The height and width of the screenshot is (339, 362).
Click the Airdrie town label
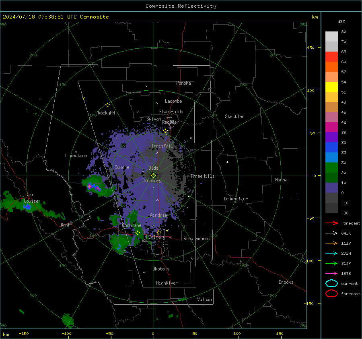158,215
